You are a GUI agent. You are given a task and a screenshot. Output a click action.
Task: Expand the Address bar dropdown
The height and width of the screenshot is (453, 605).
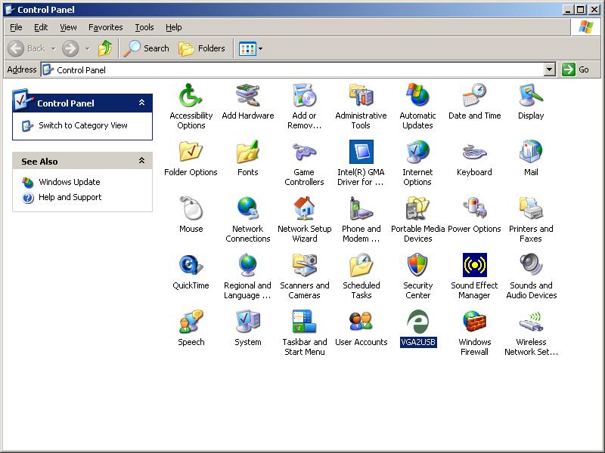[x=550, y=69]
